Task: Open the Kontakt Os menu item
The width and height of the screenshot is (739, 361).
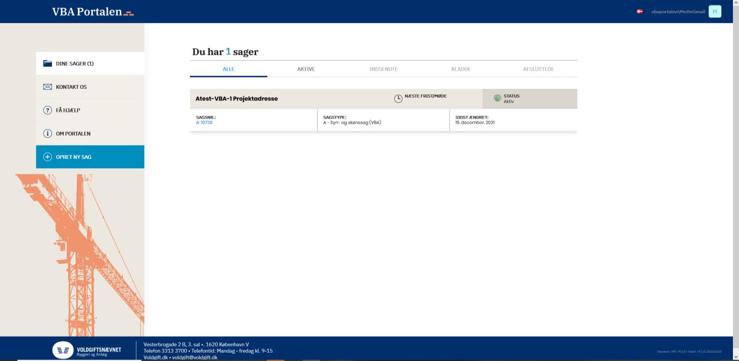Action: (x=90, y=87)
